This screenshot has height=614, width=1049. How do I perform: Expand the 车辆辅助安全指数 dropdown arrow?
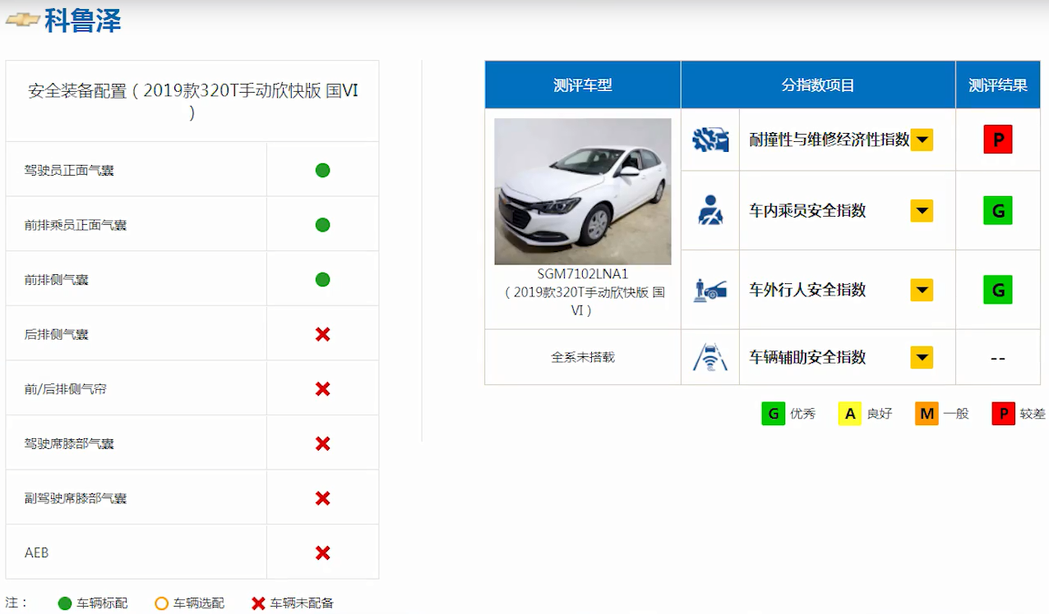click(922, 358)
